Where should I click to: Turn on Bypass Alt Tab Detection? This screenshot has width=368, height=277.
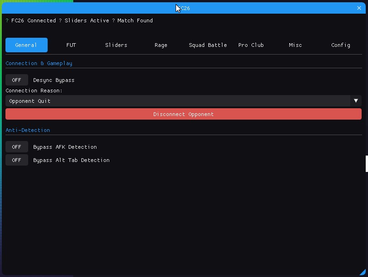coord(17,160)
